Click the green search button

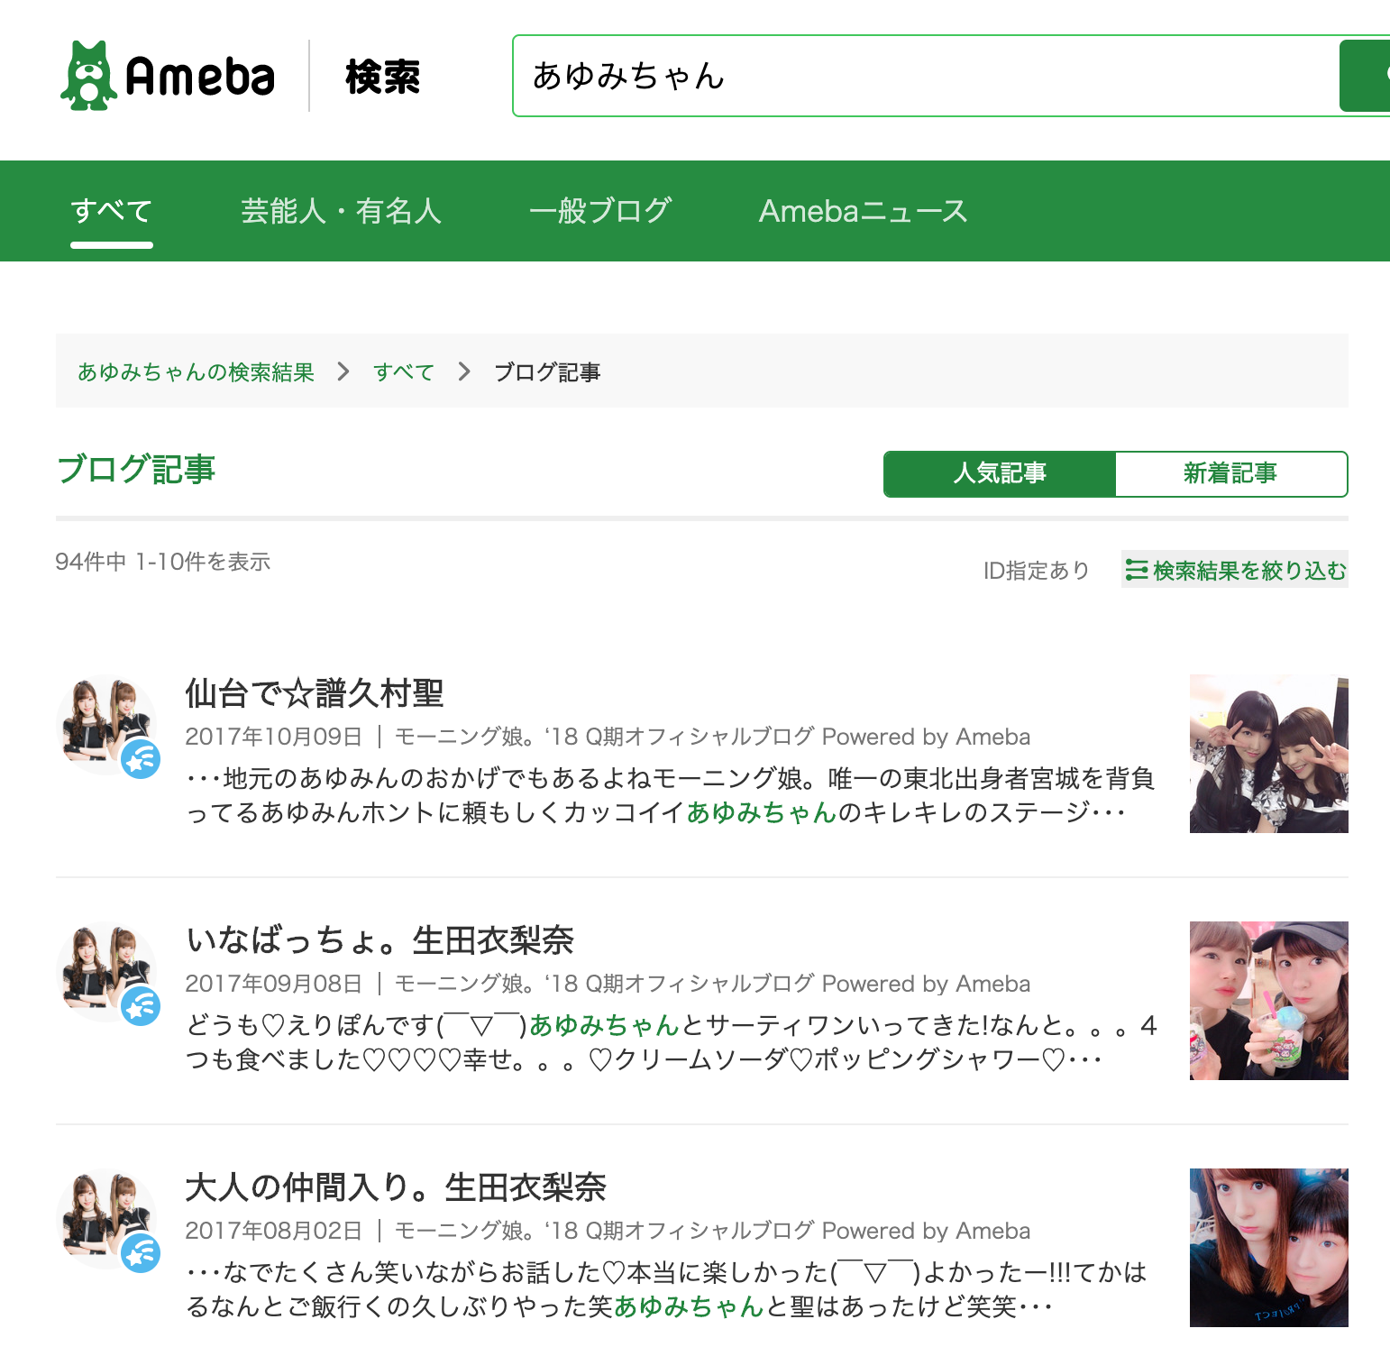[x=1365, y=76]
